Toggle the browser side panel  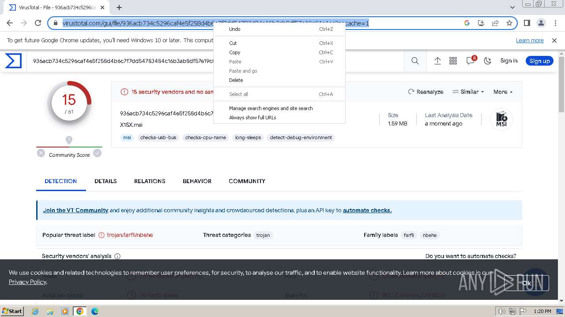coord(527,23)
